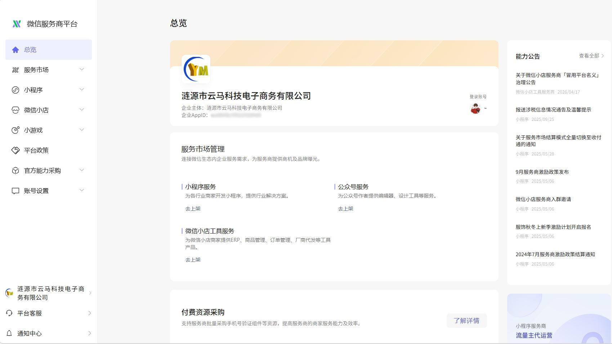Viewport: 612px width, 344px height.
Task: Open notice 关于微信小店服务商「冒用平台名义」治理公告
Action: click(x=558, y=79)
